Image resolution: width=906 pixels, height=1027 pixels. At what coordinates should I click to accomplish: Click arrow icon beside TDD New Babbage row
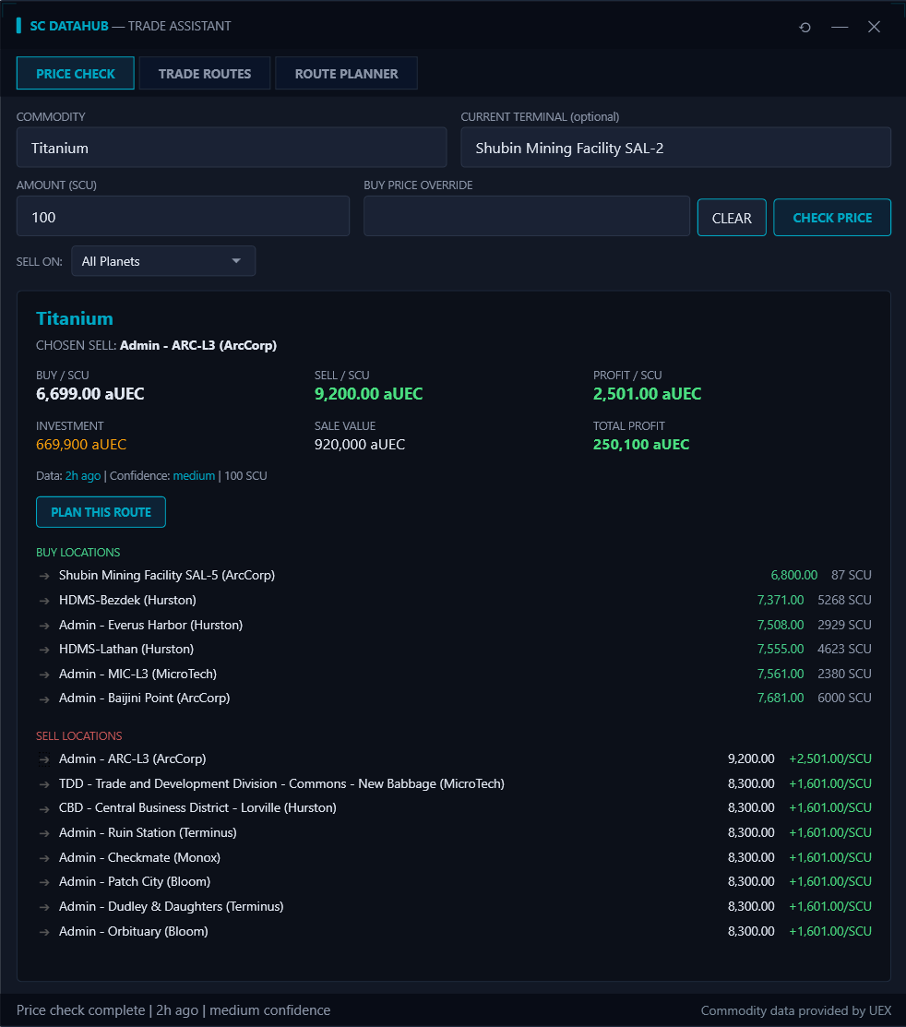click(x=44, y=784)
